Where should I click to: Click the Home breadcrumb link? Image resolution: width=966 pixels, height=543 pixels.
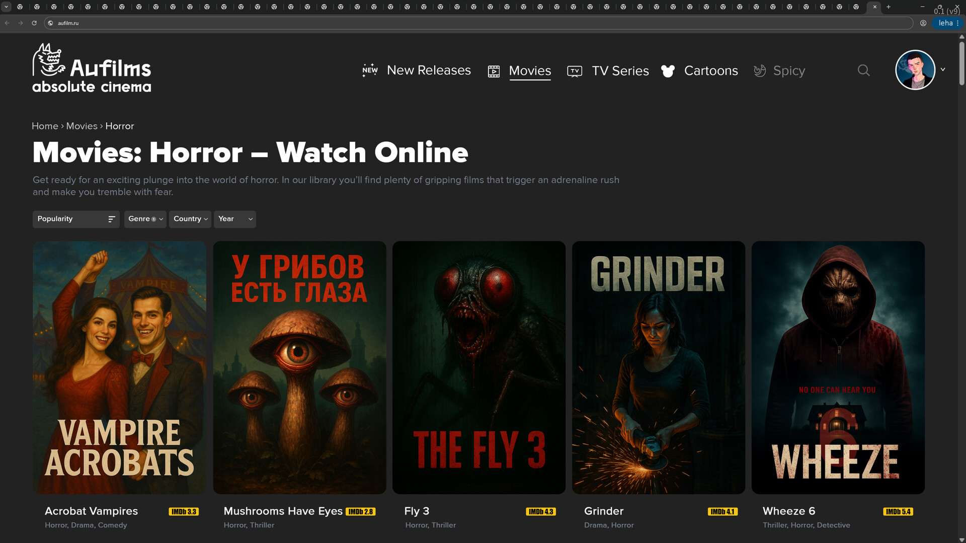[x=45, y=126]
